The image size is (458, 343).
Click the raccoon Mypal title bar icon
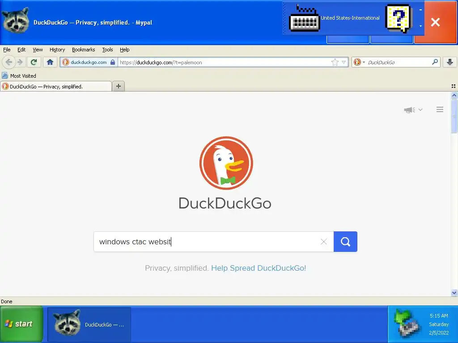(16, 21)
